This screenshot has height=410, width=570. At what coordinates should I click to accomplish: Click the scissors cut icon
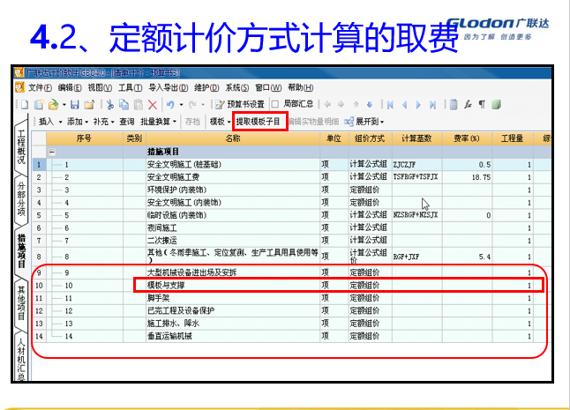coord(109,105)
